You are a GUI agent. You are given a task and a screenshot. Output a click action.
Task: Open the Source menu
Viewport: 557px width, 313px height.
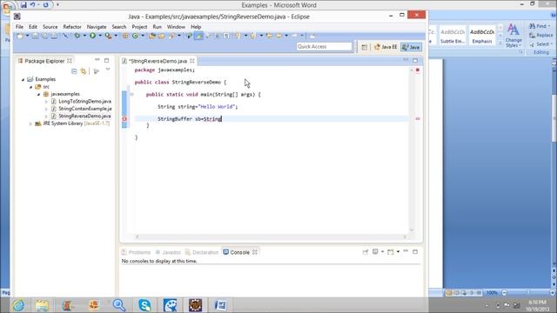(x=50, y=27)
